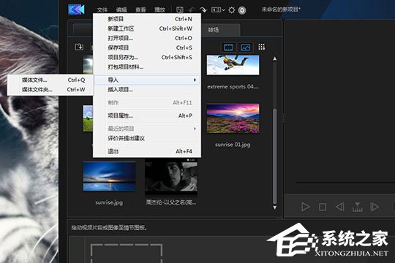The height and width of the screenshot is (263, 395).
Task: Choose 评价并提出建议 from the File menu
Action: (x=147, y=138)
